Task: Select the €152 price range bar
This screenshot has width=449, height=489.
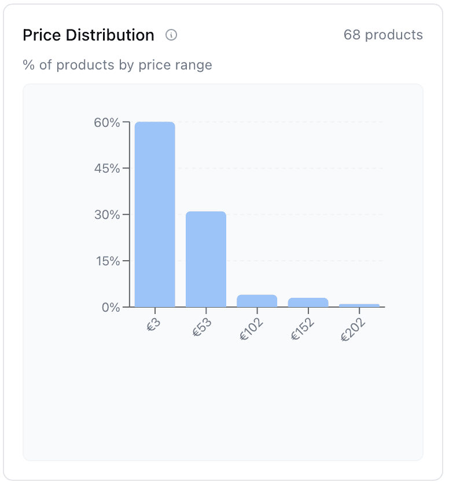Action: point(308,302)
